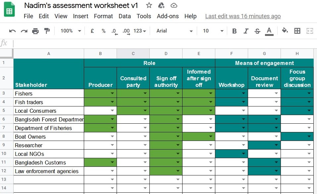Star this document in title bar

pos(149,5)
